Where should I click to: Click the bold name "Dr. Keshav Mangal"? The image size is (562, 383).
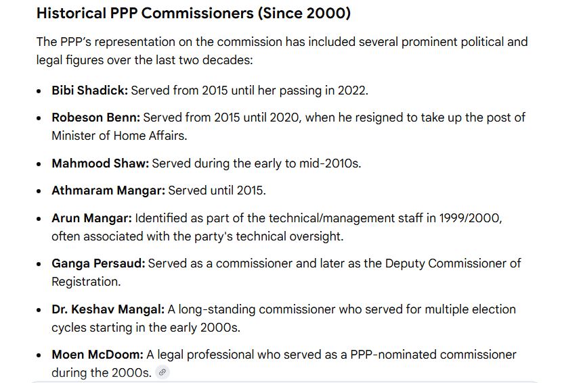point(108,309)
